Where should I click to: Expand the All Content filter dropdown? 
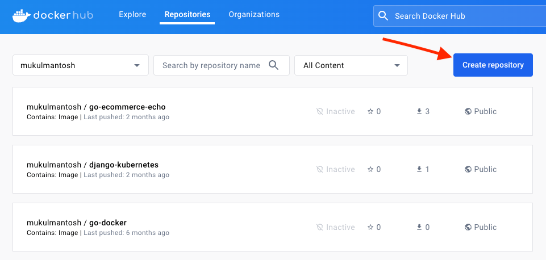[351, 65]
